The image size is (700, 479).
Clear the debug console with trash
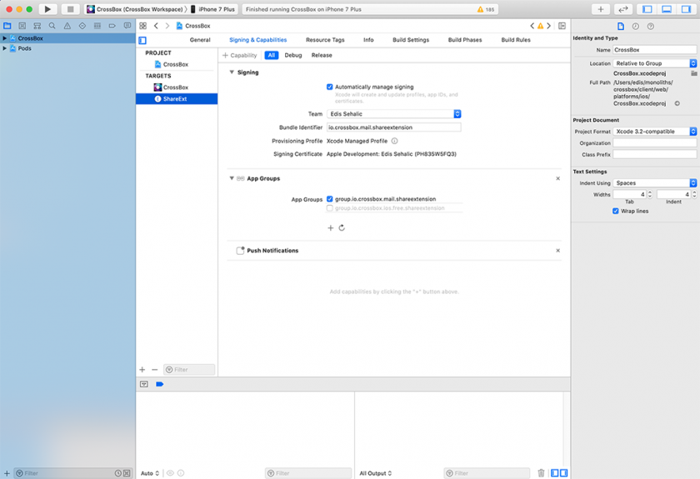click(x=541, y=472)
